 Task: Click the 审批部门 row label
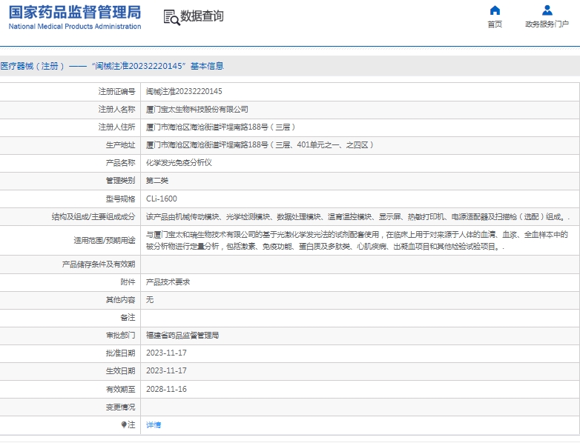click(121, 335)
